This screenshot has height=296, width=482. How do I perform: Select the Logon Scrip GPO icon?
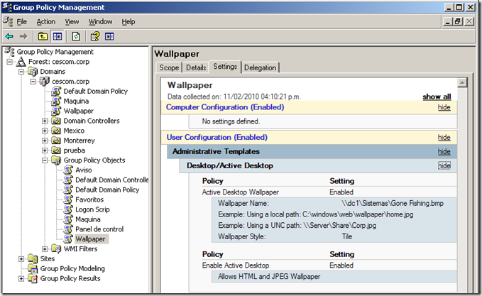pyautogui.click(x=68, y=209)
